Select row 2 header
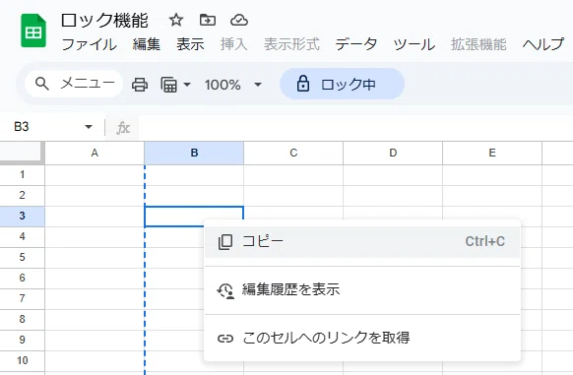573x375 pixels. [x=23, y=196]
